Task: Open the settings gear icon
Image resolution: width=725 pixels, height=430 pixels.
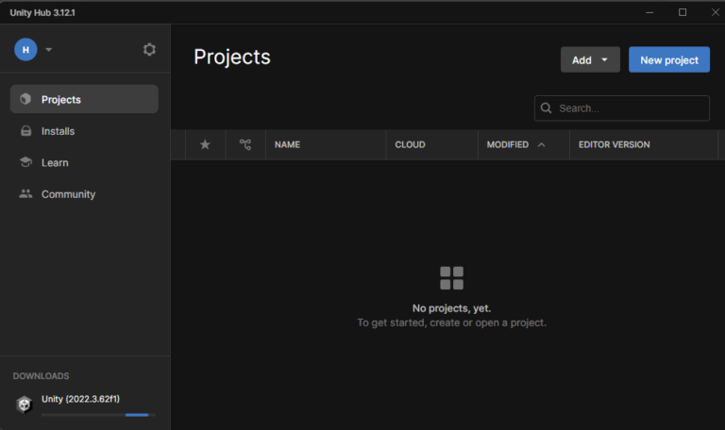Action: pyautogui.click(x=149, y=50)
